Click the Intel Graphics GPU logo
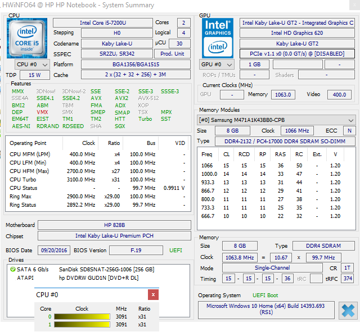Image resolution: width=360 pixels, height=332 pixels. coord(218,38)
